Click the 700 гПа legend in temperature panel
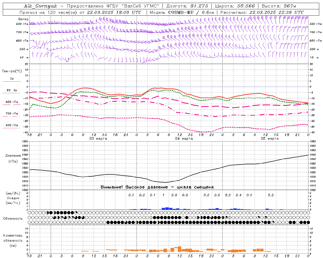Screen dimensions: 323x258 click(x=12, y=114)
